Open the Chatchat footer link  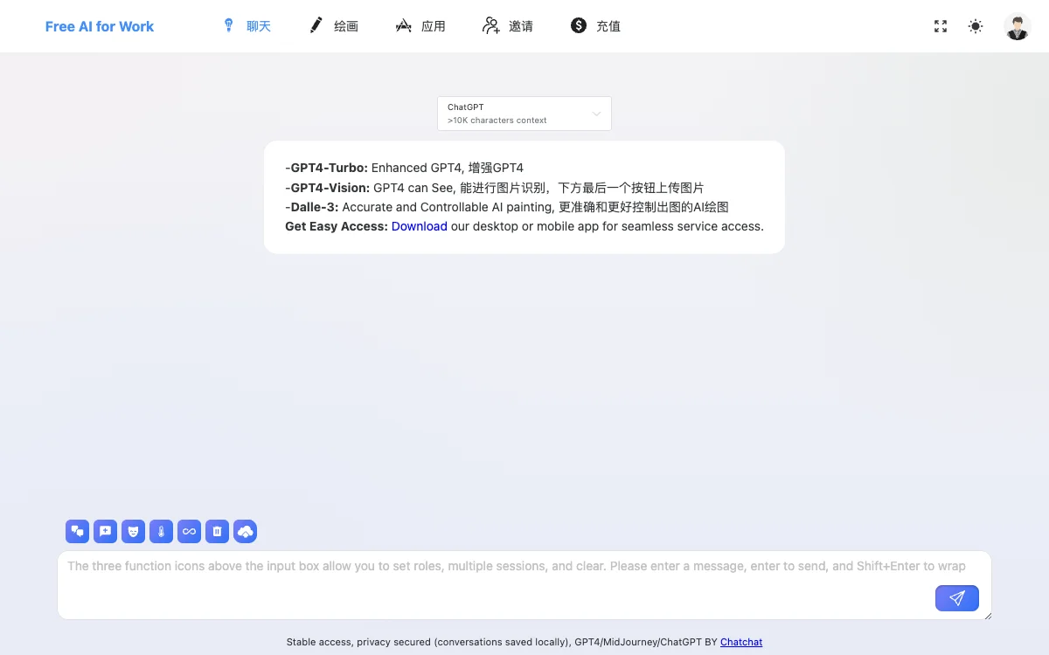(x=741, y=642)
